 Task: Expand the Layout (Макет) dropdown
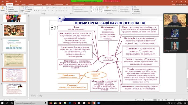[x=28, y=7]
